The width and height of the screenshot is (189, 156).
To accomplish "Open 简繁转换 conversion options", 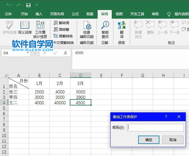I will pos(63,36).
